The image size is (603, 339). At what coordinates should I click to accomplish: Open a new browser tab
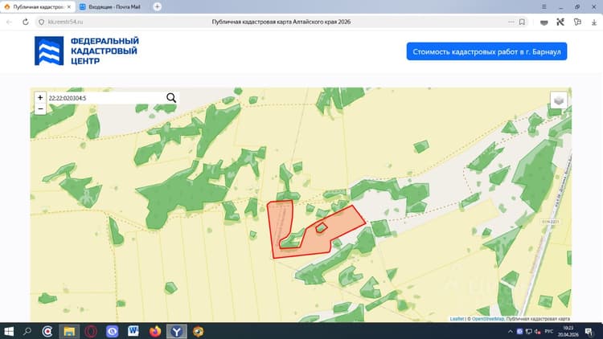click(158, 6)
